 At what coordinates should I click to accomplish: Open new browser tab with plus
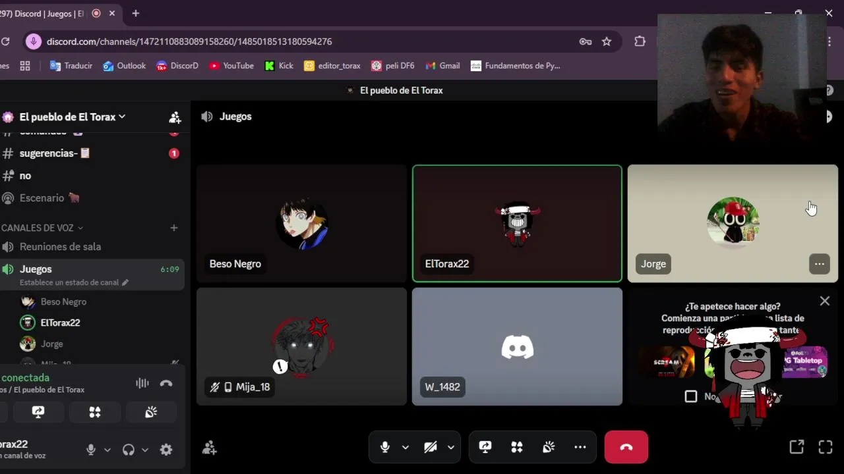point(135,13)
